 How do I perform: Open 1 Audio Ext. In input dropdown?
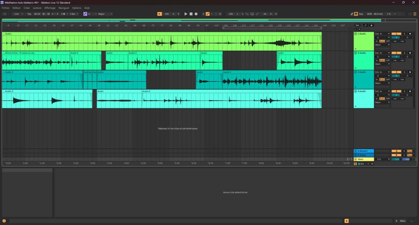[383, 34]
